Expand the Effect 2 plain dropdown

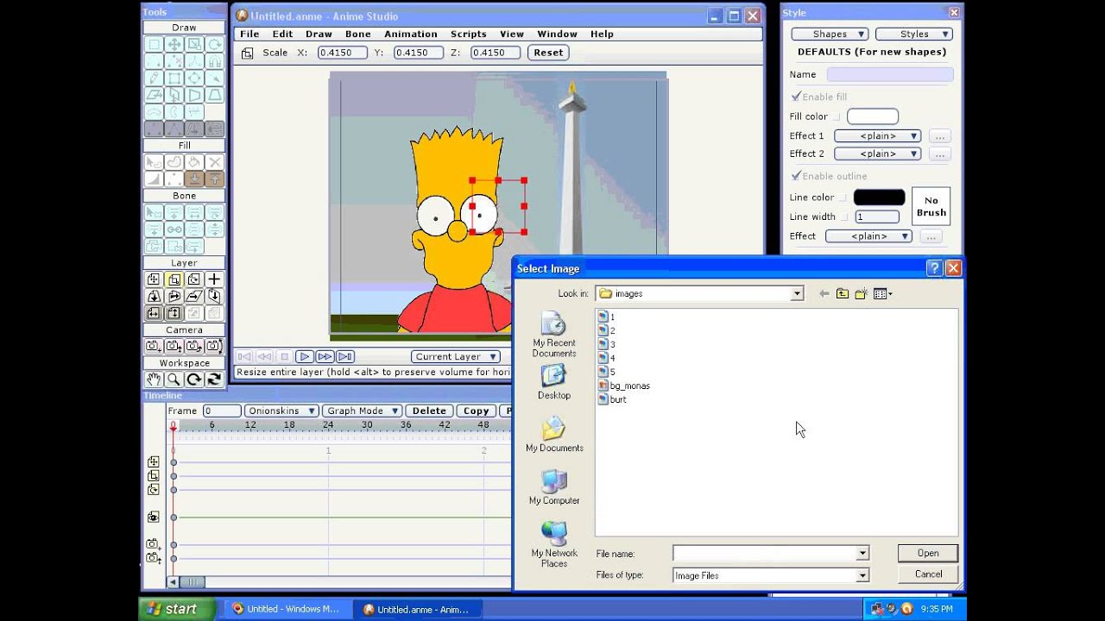(877, 154)
